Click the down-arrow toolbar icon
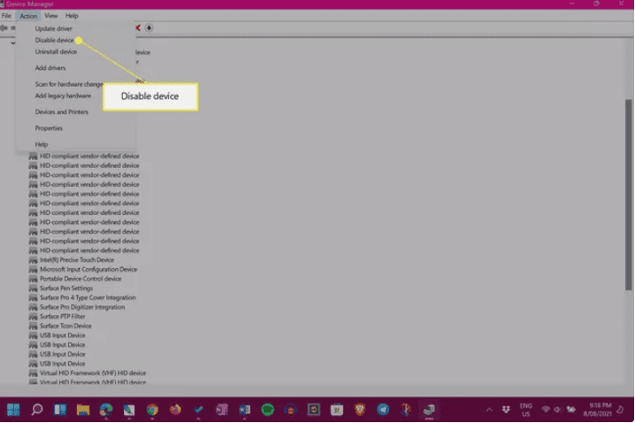 (150, 27)
